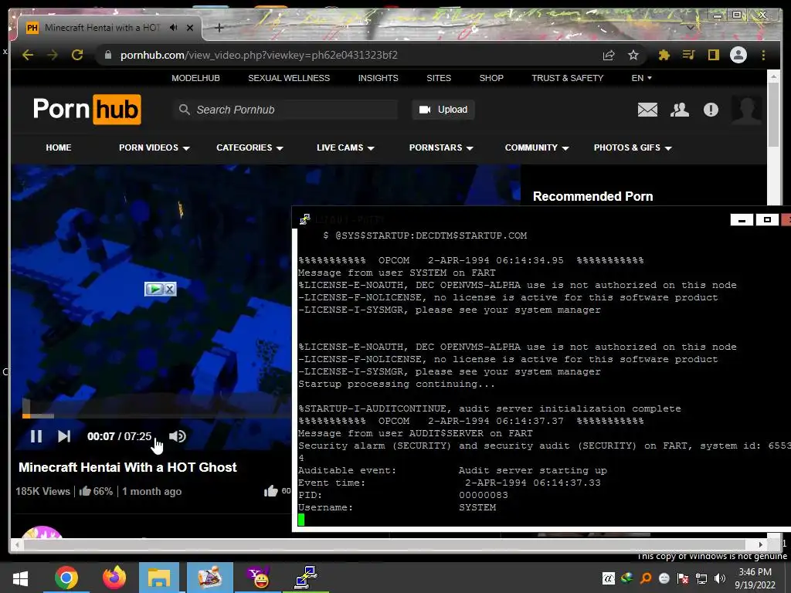Open the Chrome three-dot menu
Viewport: 791px width, 593px height.
(x=763, y=55)
